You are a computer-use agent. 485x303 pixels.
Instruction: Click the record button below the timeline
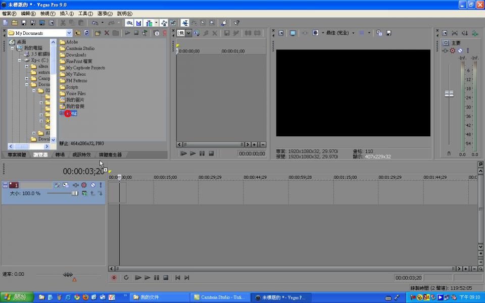pyautogui.click(x=114, y=278)
